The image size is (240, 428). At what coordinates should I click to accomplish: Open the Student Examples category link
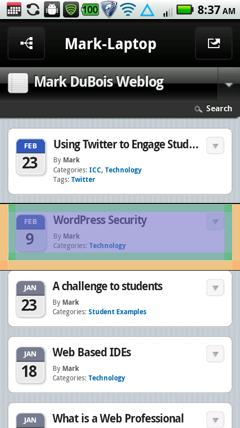point(117,312)
